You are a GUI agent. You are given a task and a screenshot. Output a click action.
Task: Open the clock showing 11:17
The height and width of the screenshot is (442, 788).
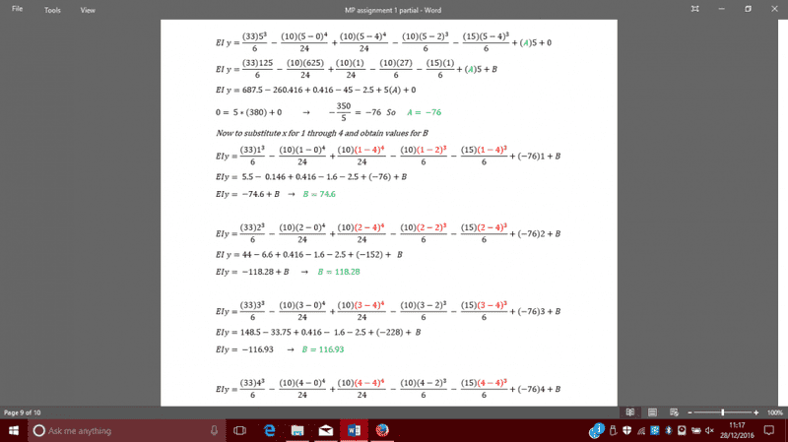click(737, 430)
